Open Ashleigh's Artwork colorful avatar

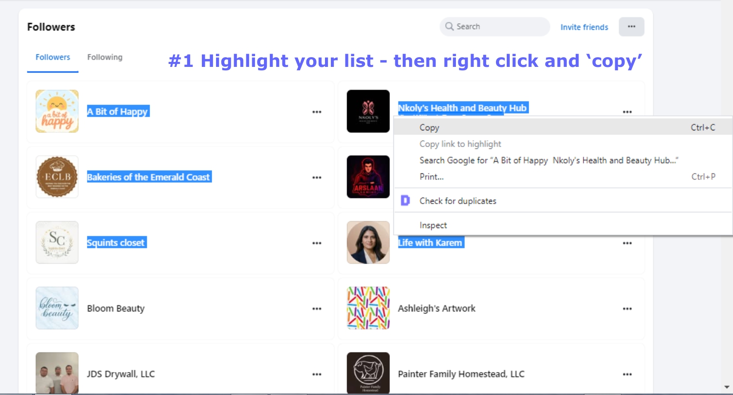[368, 308]
